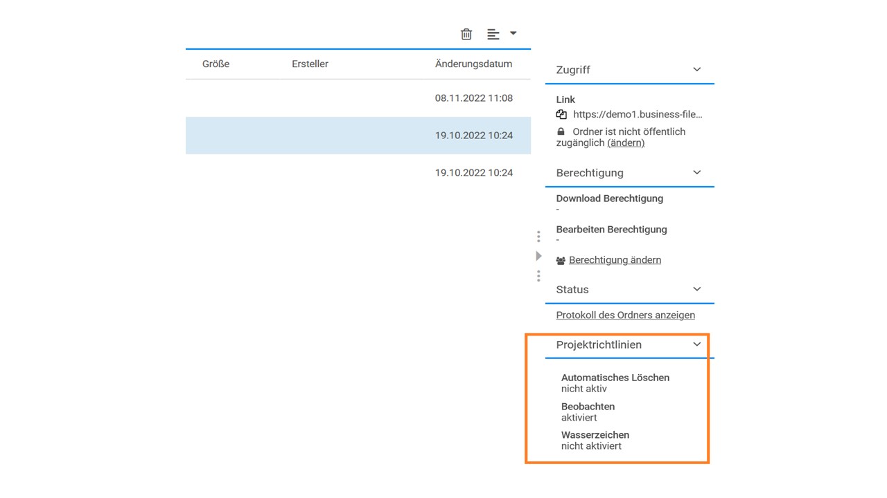Click the (ändern) link for public access

click(x=626, y=142)
